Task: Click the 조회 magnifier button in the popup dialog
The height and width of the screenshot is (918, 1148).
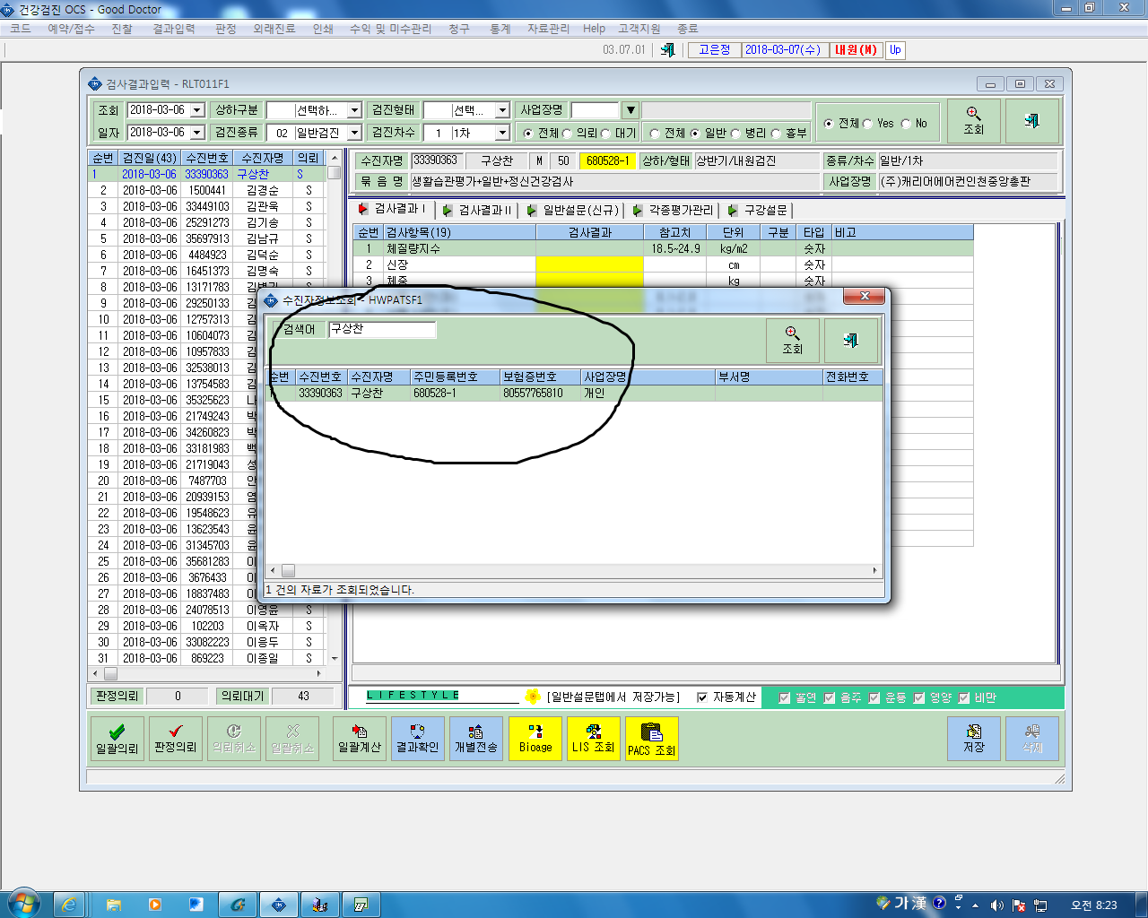Action: point(792,341)
